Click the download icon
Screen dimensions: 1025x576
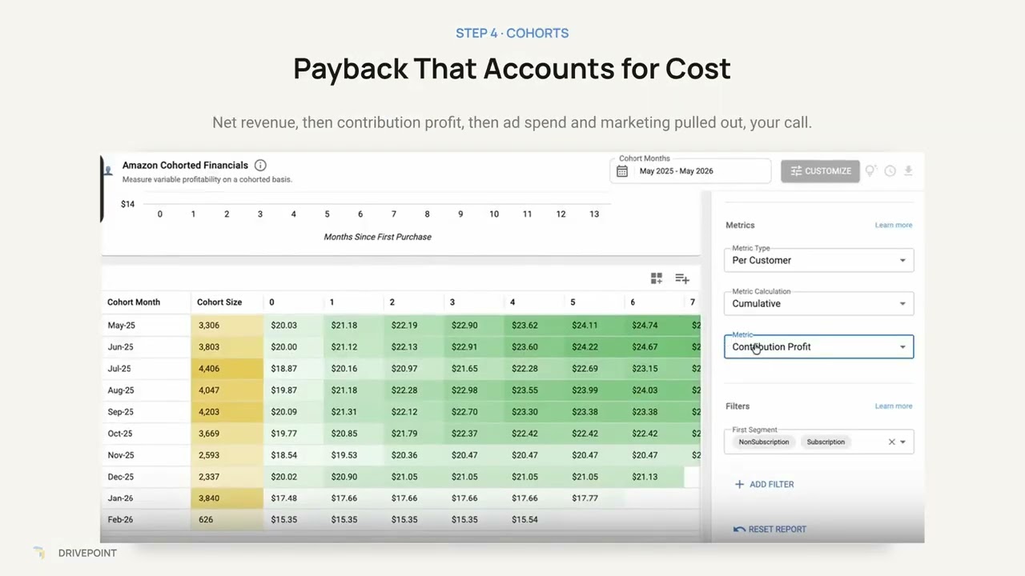pos(908,171)
